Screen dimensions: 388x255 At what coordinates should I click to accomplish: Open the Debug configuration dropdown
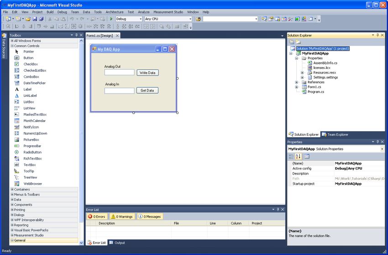[x=141, y=19]
